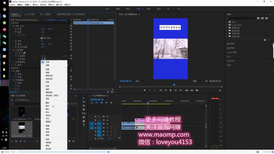Add marker in Program monitor
This screenshot has height=154, width=274.
click(144, 90)
